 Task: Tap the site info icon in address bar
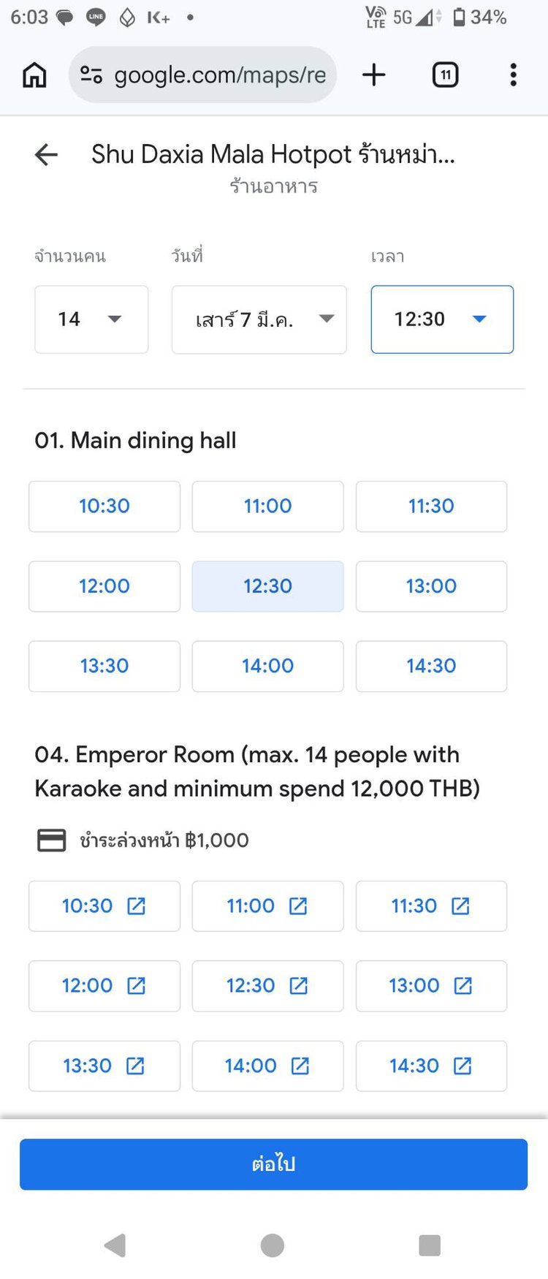click(91, 75)
